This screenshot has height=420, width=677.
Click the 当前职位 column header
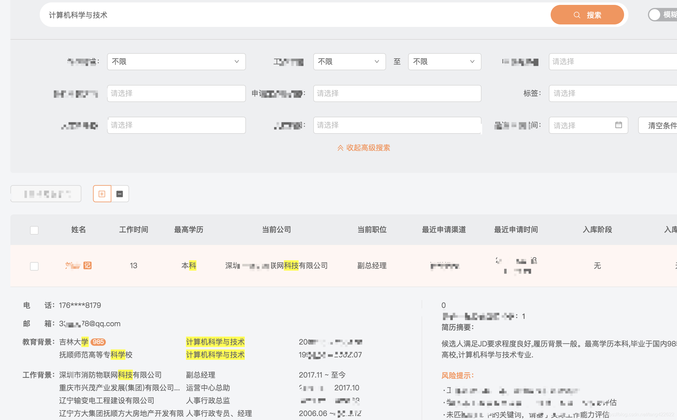tap(372, 230)
